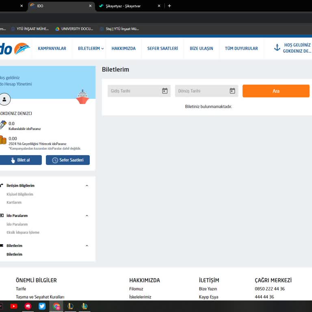Go to SEFER SAATLERİ in navigation
The height and width of the screenshot is (312, 312).
pyautogui.click(x=162, y=48)
